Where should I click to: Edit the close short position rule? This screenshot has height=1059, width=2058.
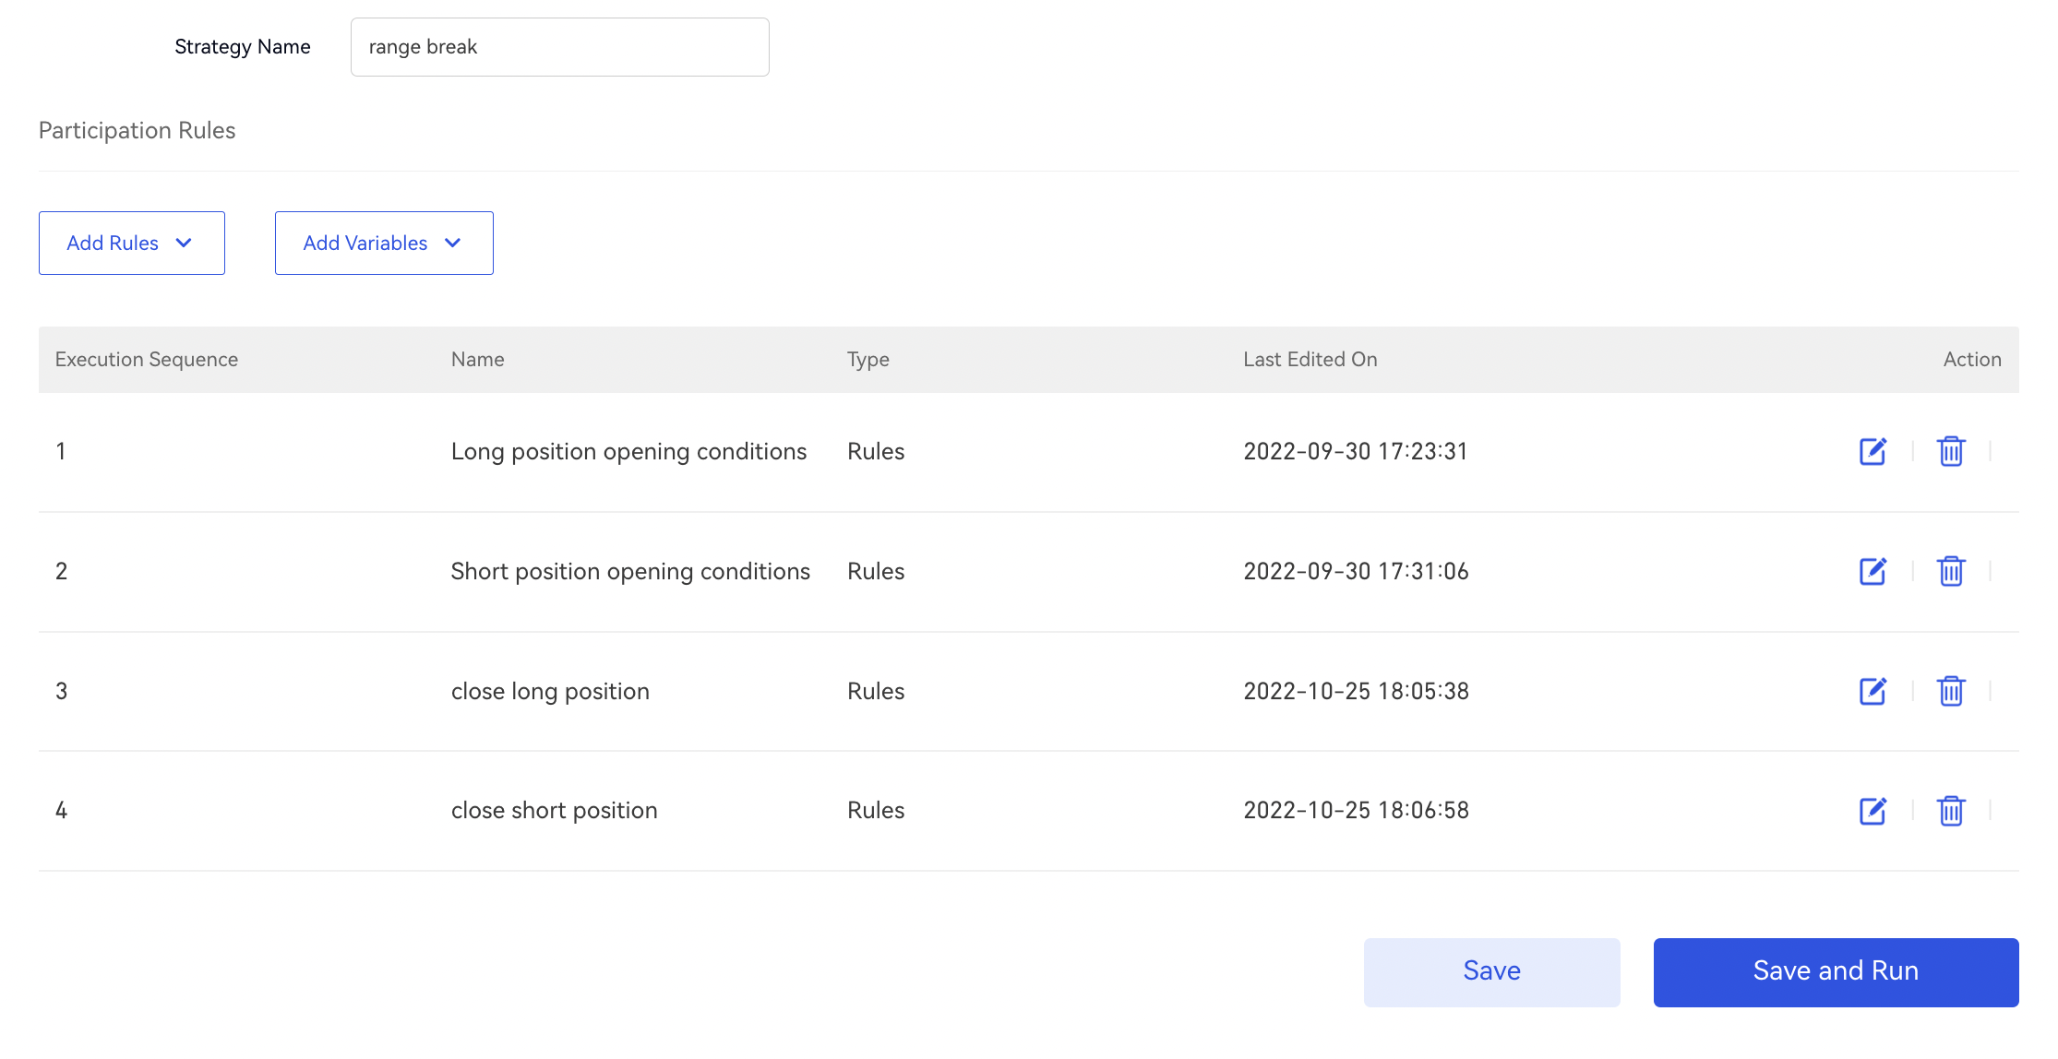[x=1872, y=811]
